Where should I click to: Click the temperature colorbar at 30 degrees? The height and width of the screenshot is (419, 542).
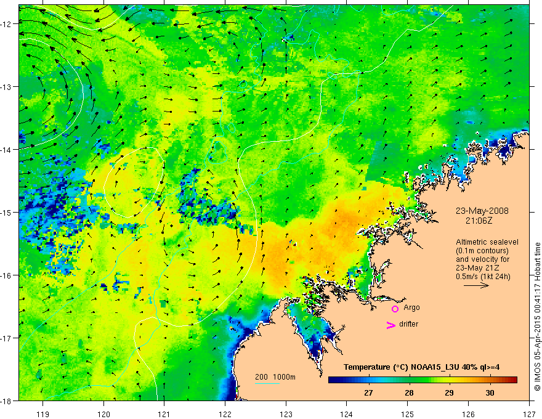point(490,380)
